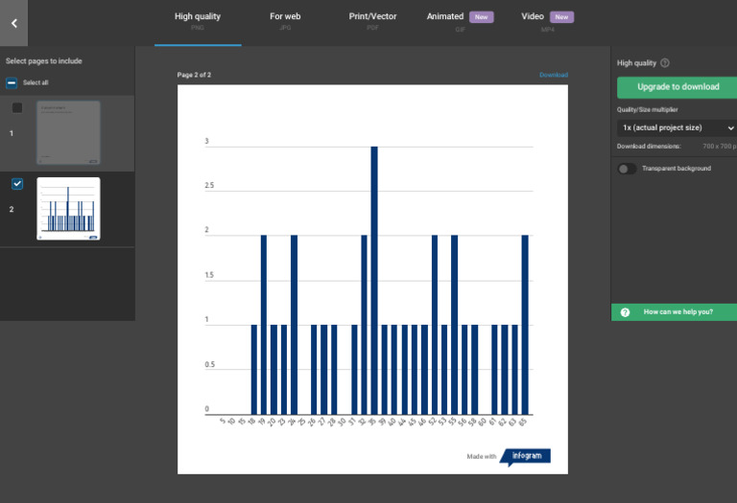Open the Quality/Size multiplier dropdown
Screen dimensions: 737x503
pyautogui.click(x=677, y=127)
